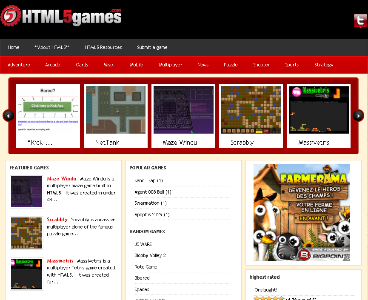The width and height of the screenshot is (368, 300).
Task: Open the News category
Action: pyautogui.click(x=203, y=65)
